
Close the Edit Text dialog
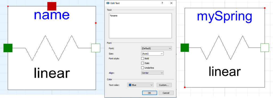pos(171,3)
